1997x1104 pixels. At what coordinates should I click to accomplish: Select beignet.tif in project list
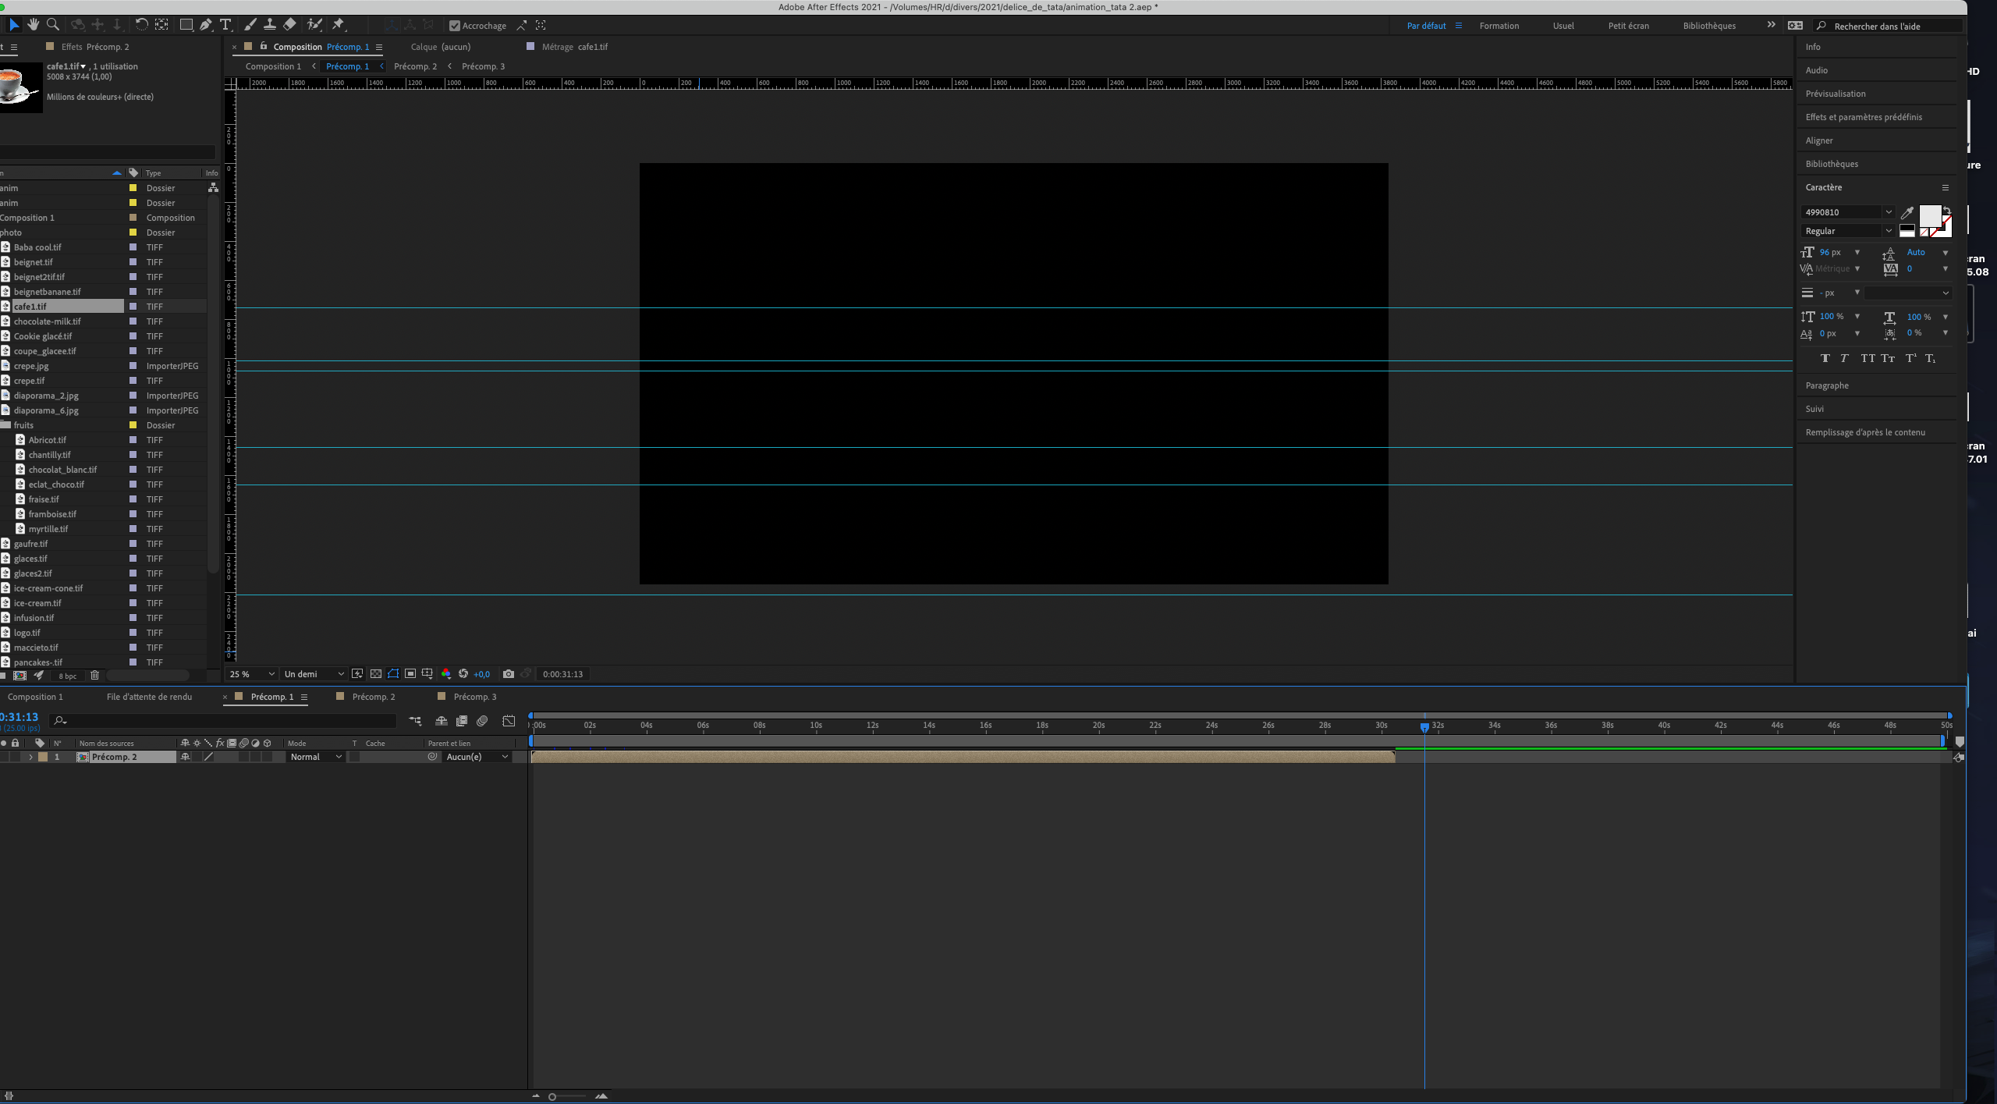(34, 262)
